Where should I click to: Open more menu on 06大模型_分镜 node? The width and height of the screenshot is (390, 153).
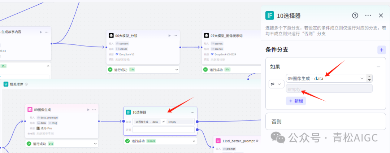coord(175,35)
